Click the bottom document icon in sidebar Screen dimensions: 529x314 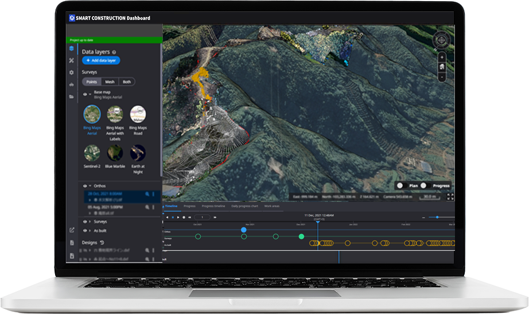72,256
